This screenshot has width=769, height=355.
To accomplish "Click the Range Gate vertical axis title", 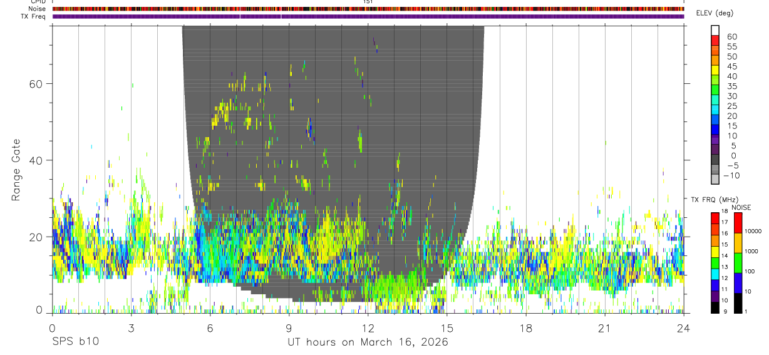I will coord(16,170).
